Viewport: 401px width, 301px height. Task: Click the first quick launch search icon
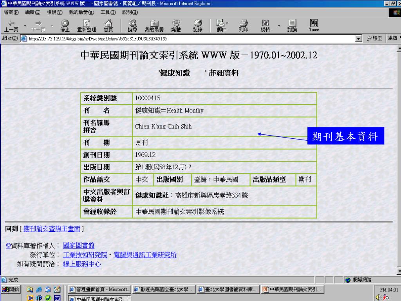click(30, 290)
